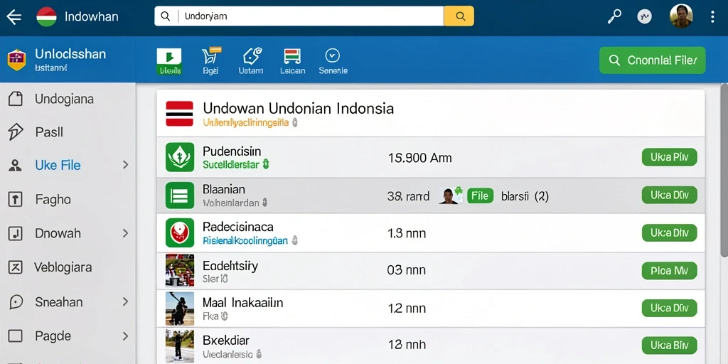Open the key tool icon in header
This screenshot has width=728, height=364.
614,17
